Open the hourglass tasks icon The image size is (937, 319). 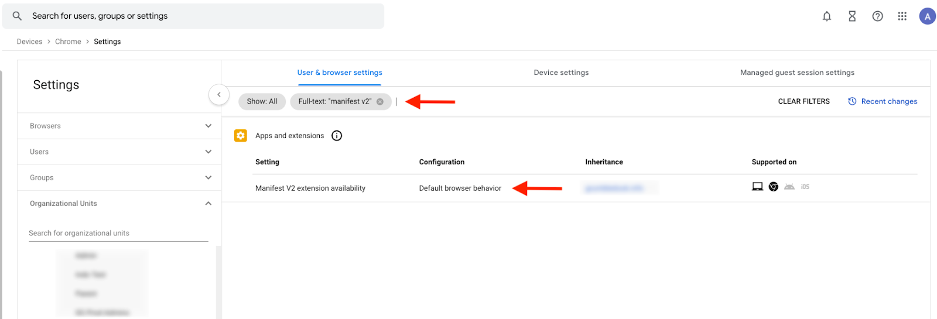pos(852,16)
